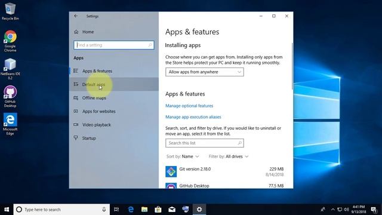Expand the Allow apps from anywhere dropdown
This screenshot has height=215, width=382.
point(204,72)
